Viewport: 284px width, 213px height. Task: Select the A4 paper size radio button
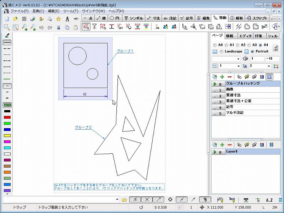click(261, 45)
